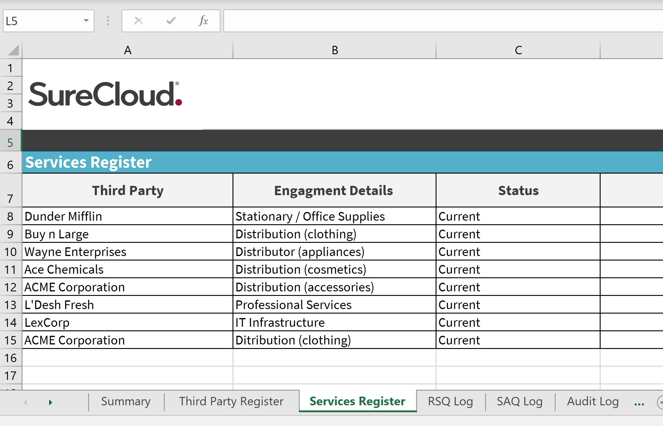The width and height of the screenshot is (663, 426).
Task: Click the L'Desh Fresh cell
Action: pos(127,305)
